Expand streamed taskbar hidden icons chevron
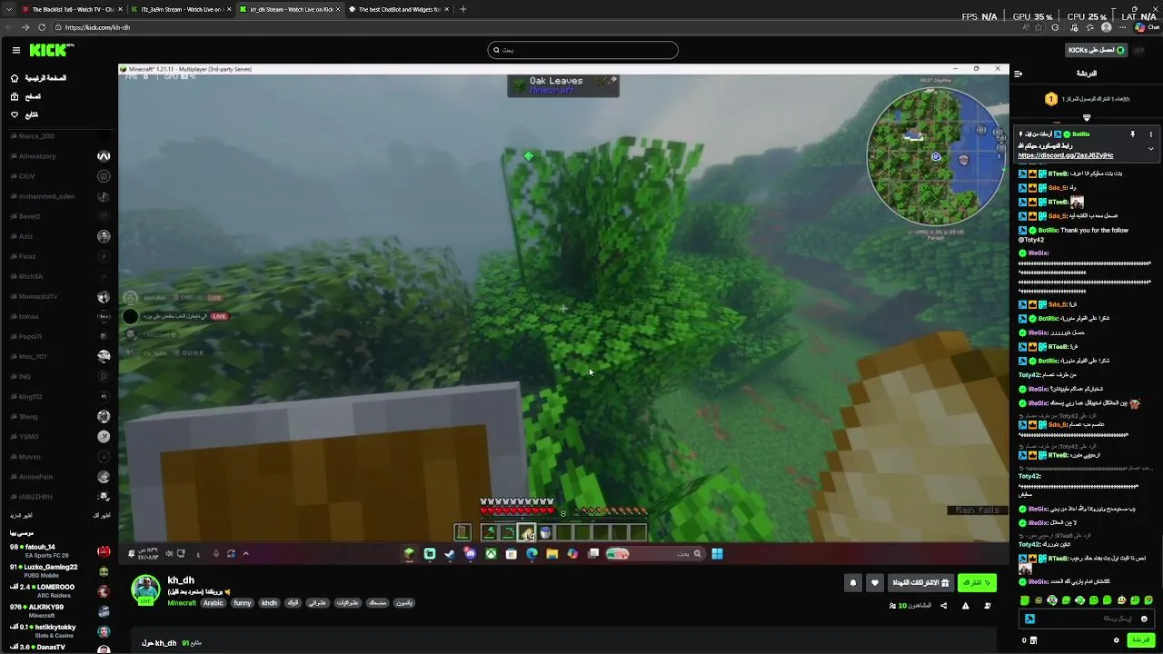This screenshot has height=654, width=1163. [x=245, y=553]
